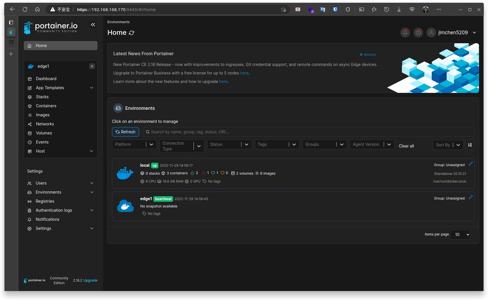
Task: Open Containers in the sidebar
Action: [x=46, y=106]
